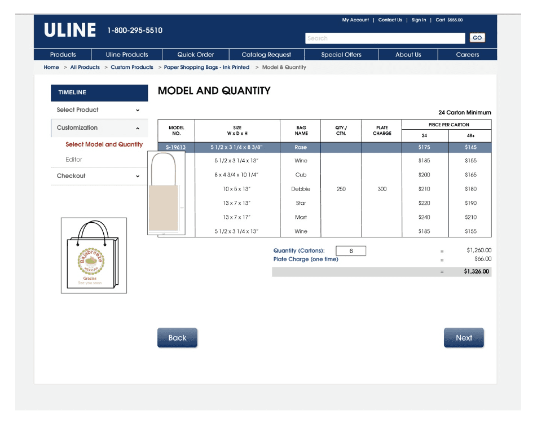Open the Editor step in timeline

pos(74,160)
